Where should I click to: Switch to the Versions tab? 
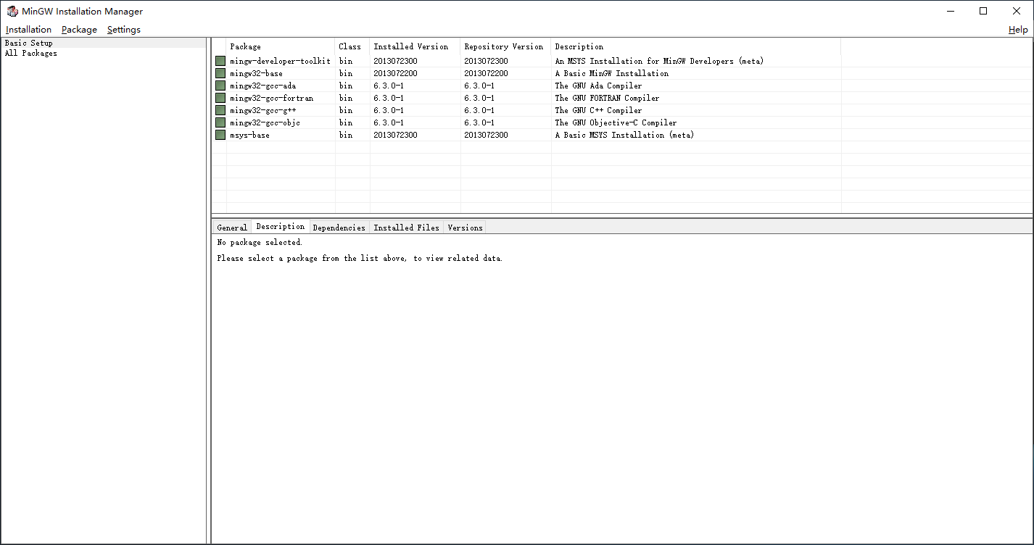click(465, 228)
